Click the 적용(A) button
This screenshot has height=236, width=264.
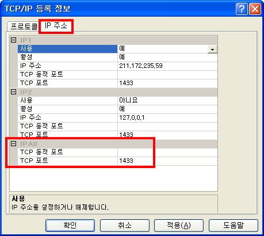pos(179,226)
